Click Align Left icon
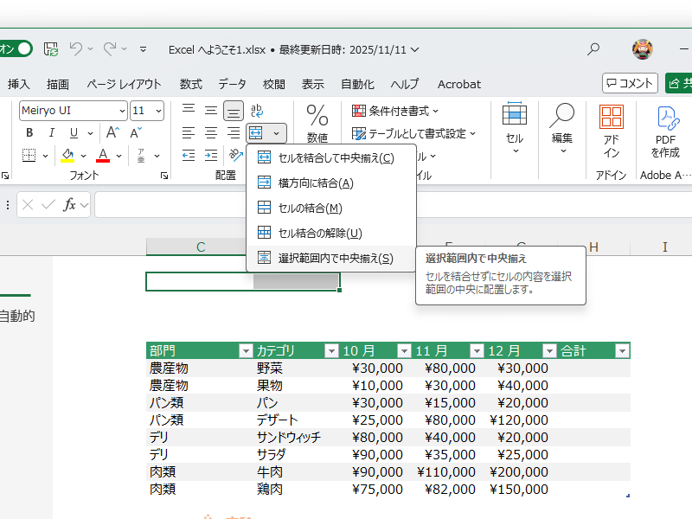692x519 pixels. 189,132
